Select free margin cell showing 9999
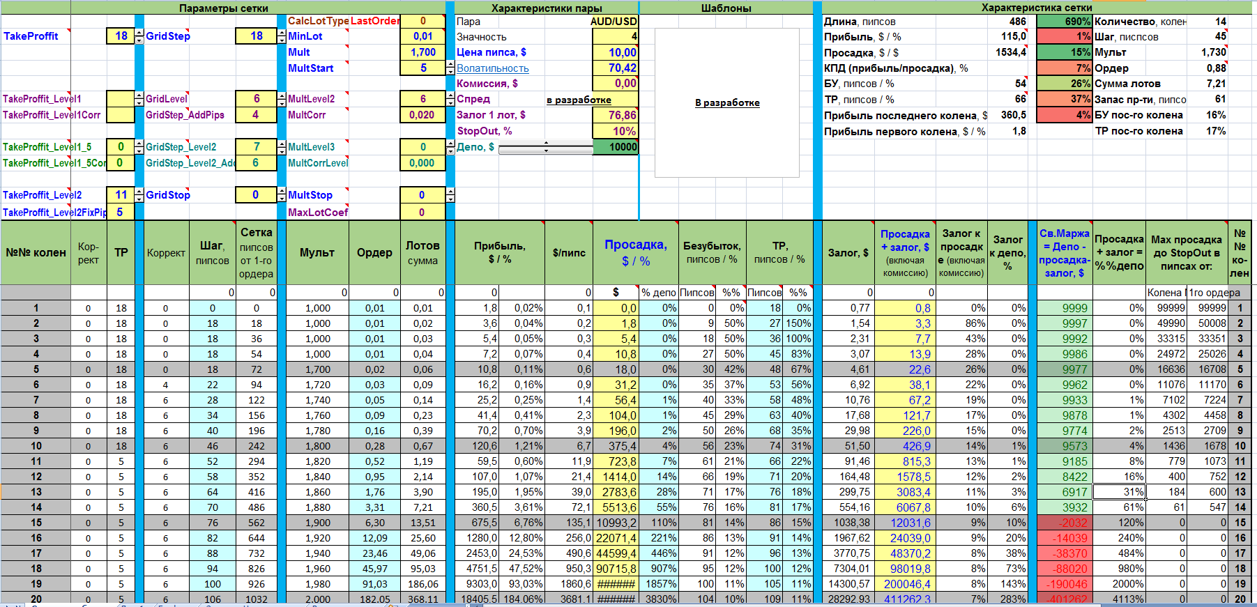1257x607 pixels. [1064, 308]
